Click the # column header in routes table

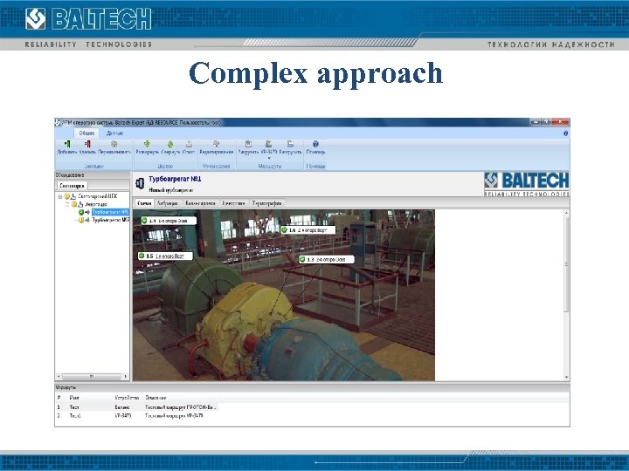tap(59, 398)
